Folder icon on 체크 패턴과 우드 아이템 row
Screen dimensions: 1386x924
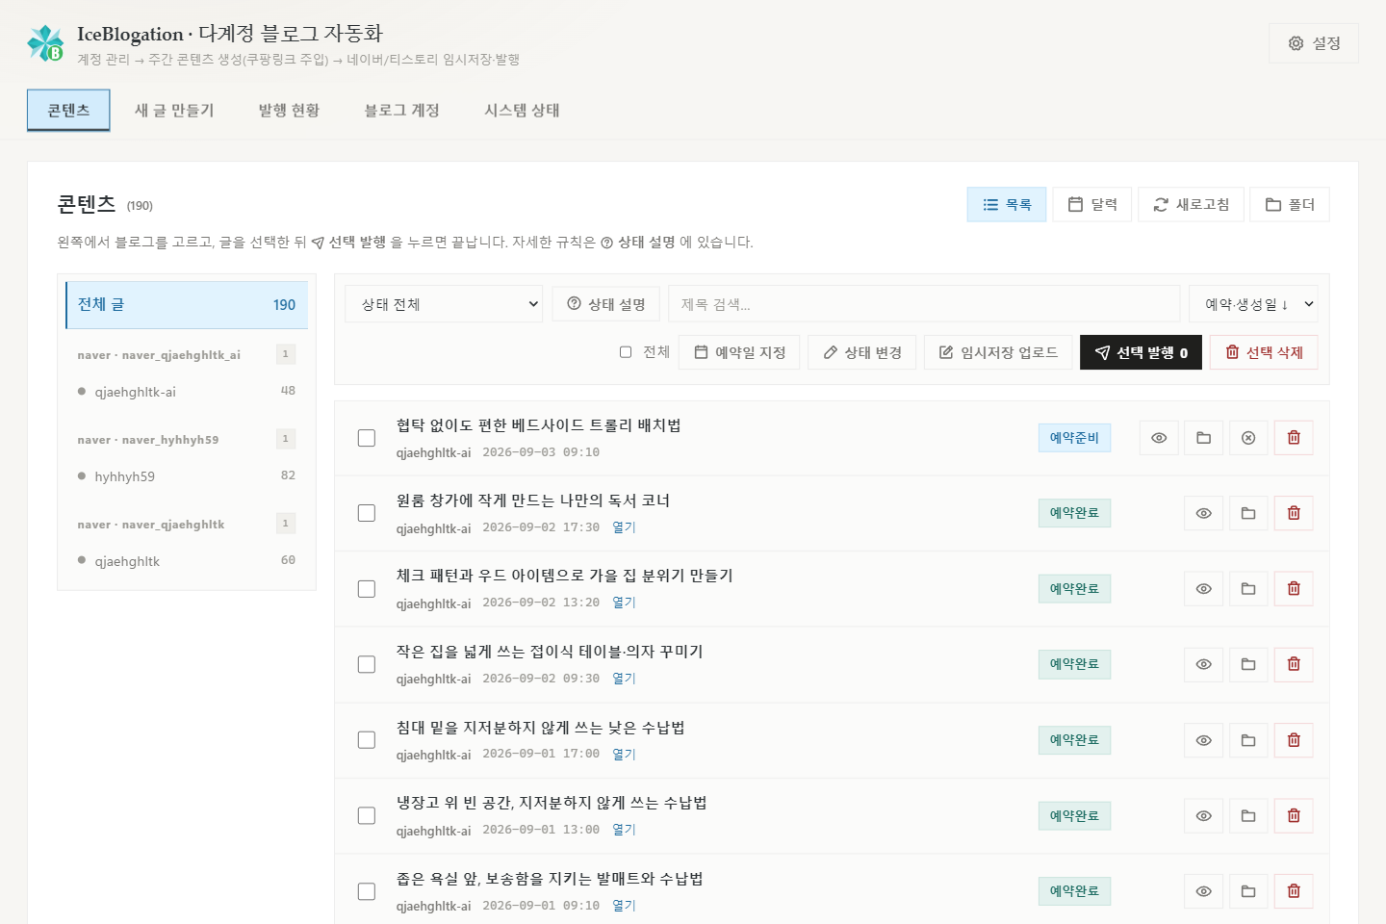[x=1248, y=589]
